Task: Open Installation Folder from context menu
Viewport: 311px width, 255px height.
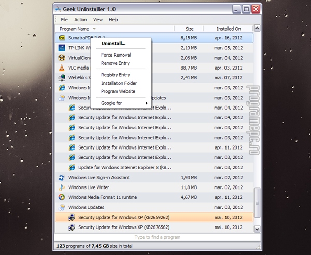Action: point(119,83)
